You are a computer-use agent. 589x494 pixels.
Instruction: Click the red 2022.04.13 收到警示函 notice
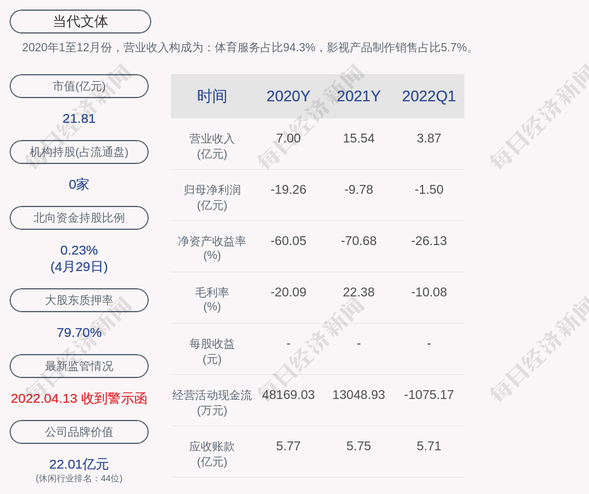tap(79, 398)
